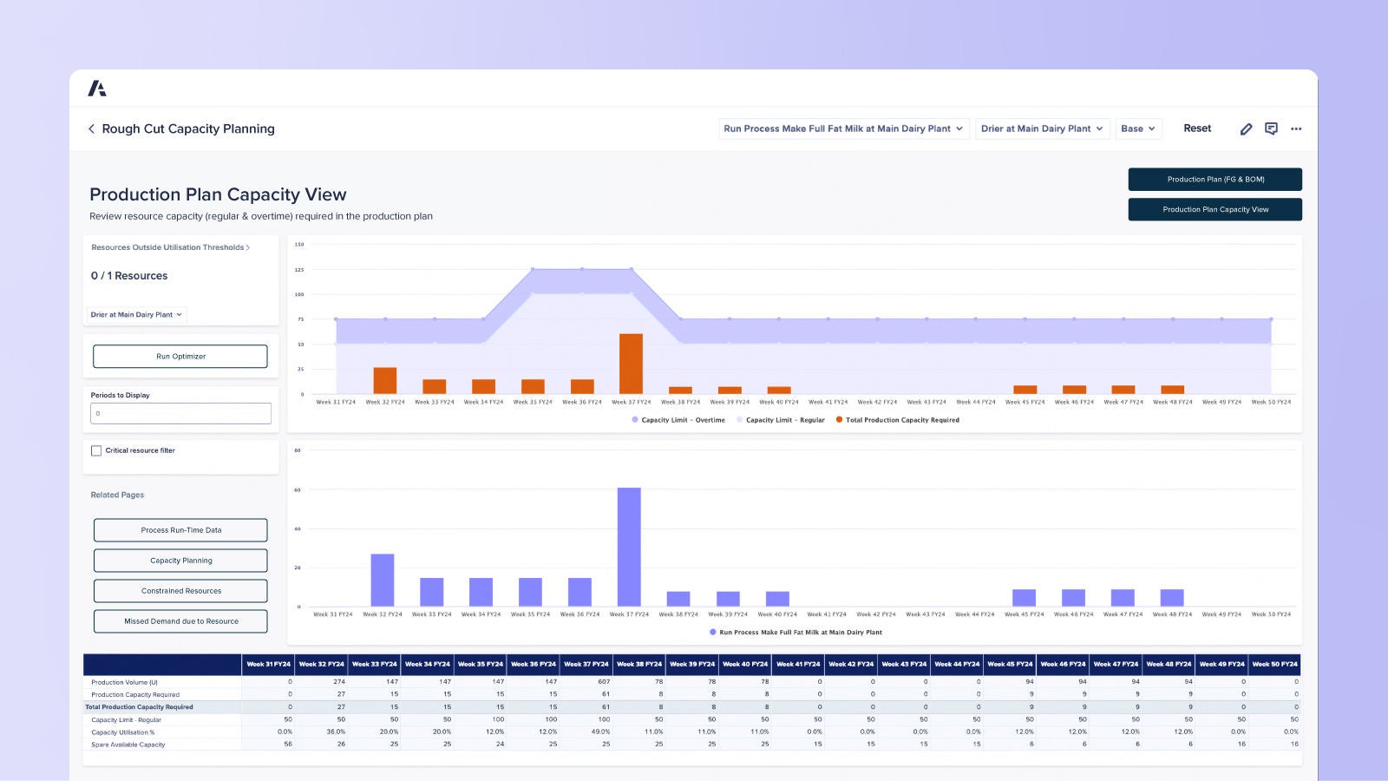Open the Missed Demand due to Resource page
The image size is (1388, 781).
(180, 621)
